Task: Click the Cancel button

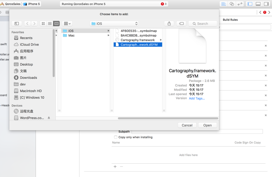Action: click(x=187, y=125)
